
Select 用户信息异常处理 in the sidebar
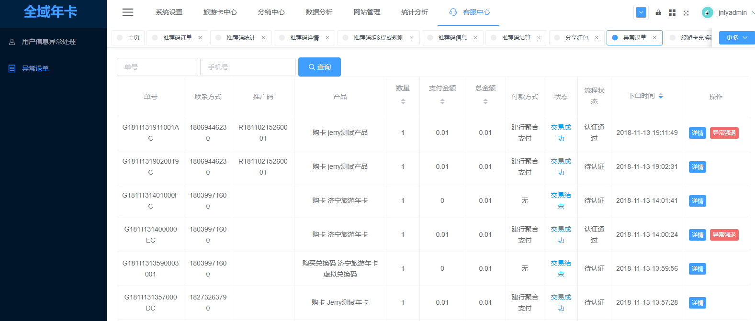click(x=48, y=42)
